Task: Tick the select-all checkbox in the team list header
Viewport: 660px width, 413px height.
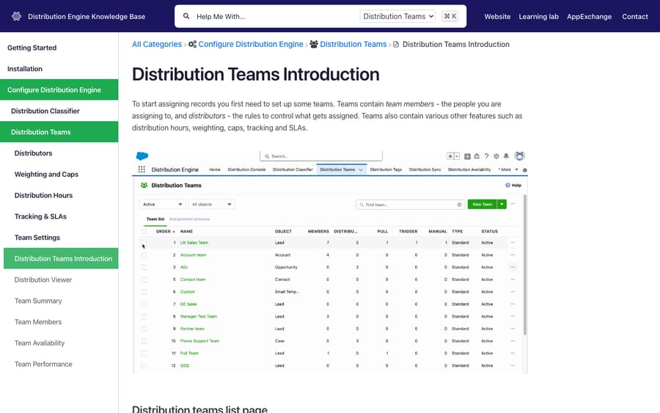Action: click(144, 231)
